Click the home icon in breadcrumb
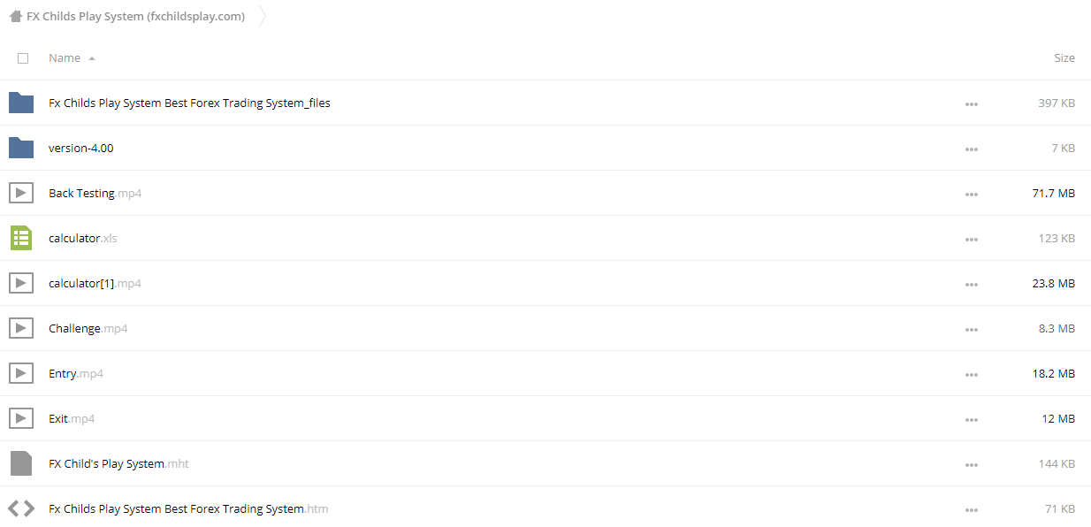Screen dimensions: 1091x527 16,16
